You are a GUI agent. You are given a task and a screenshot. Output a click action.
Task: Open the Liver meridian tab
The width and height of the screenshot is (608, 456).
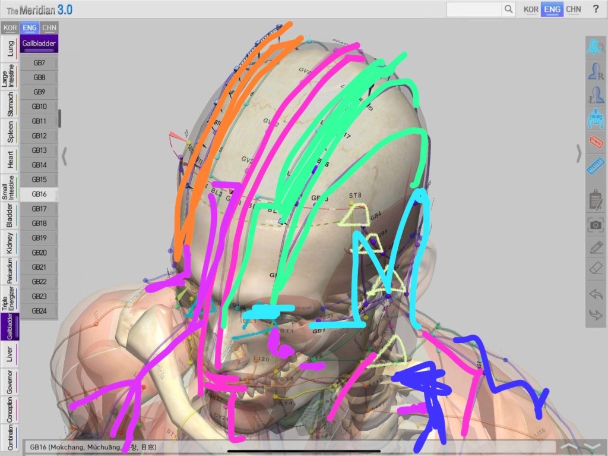(x=9, y=354)
